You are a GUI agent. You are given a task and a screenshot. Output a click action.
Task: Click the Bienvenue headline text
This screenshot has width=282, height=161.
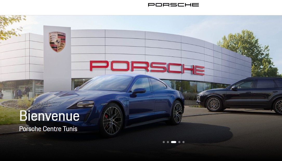(49, 116)
